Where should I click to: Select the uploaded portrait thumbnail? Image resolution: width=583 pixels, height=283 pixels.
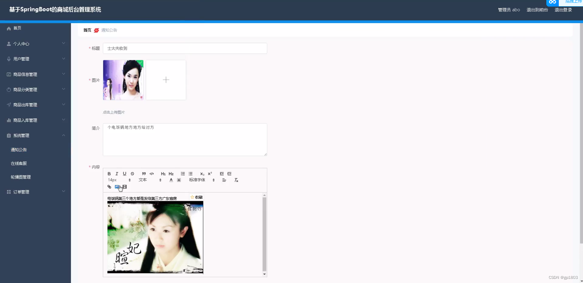tap(123, 80)
